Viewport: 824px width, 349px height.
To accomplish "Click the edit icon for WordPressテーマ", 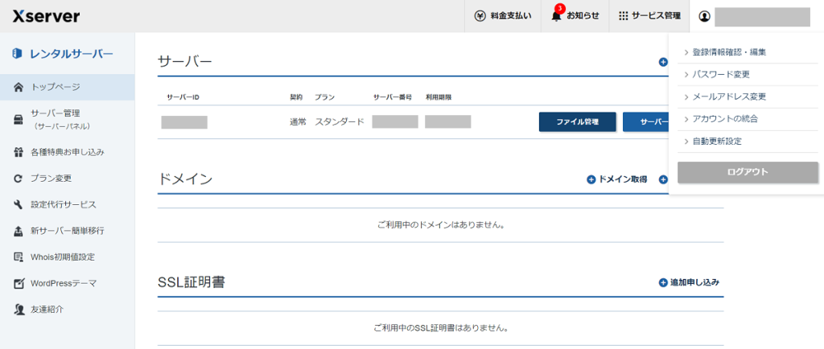I will click(19, 283).
